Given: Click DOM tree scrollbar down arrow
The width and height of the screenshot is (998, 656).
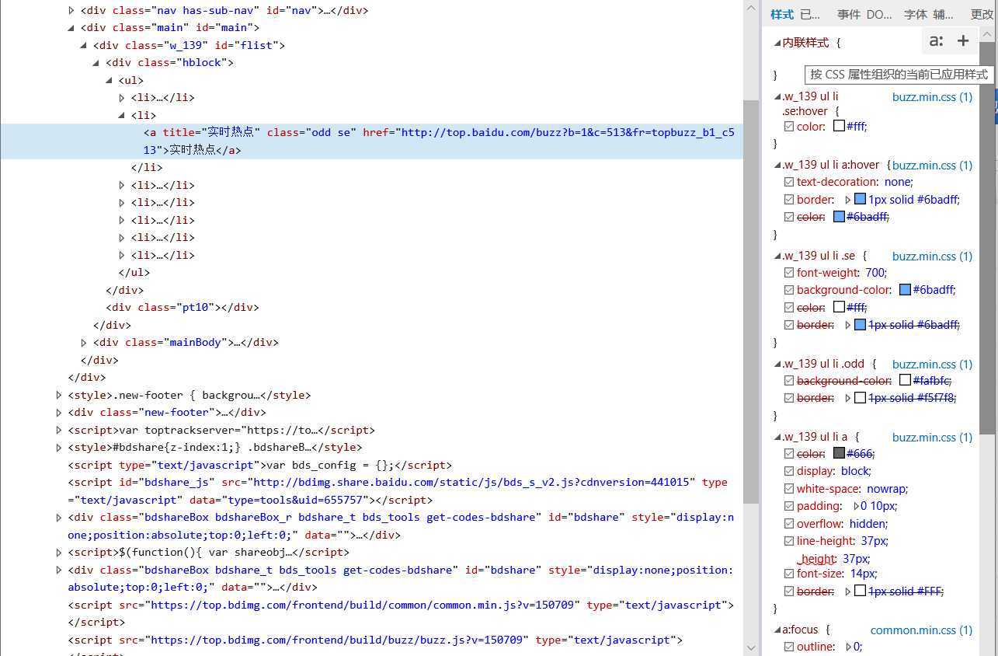Looking at the screenshot, I should click(750, 647).
